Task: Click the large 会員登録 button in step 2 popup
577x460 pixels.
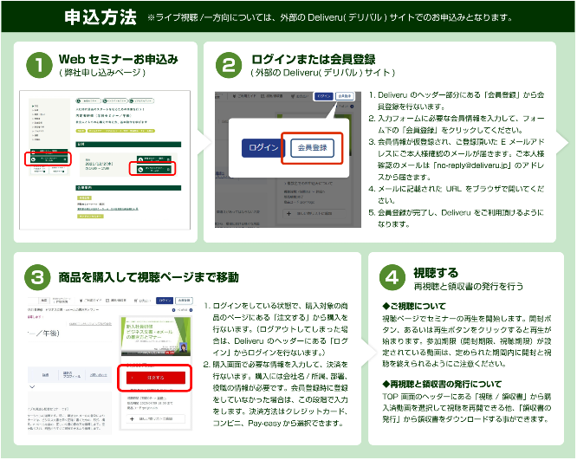Action: click(x=312, y=147)
